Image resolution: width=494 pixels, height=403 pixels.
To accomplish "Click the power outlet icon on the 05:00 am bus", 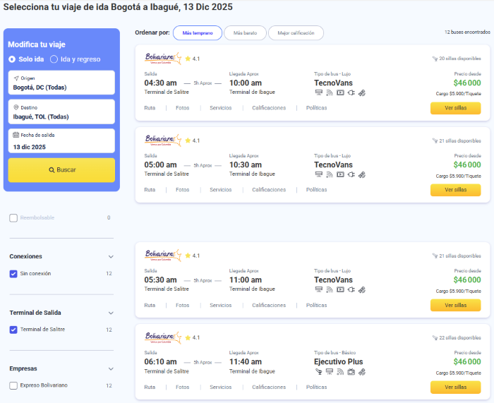I will (x=351, y=174).
